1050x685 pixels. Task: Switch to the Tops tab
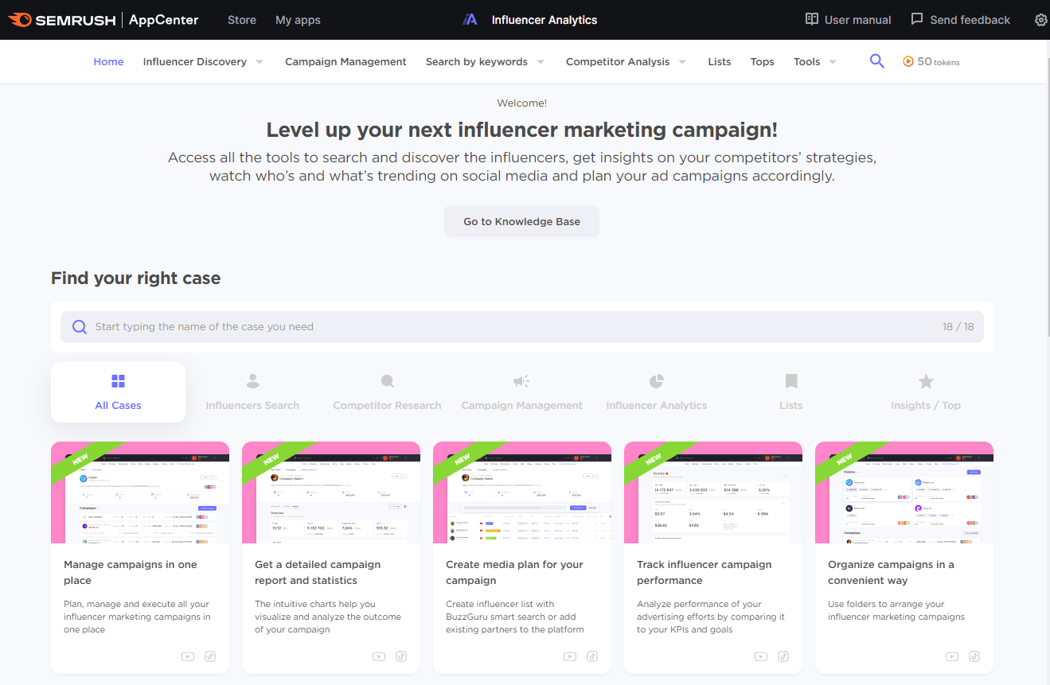click(762, 61)
